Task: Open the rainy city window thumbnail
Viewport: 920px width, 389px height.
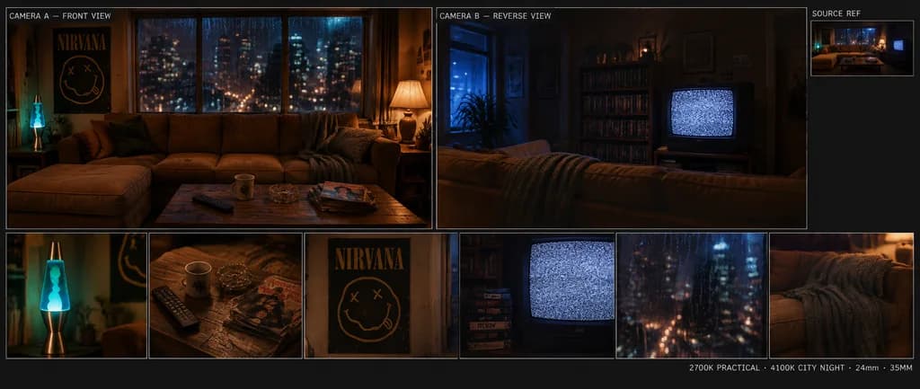Action: [691, 296]
